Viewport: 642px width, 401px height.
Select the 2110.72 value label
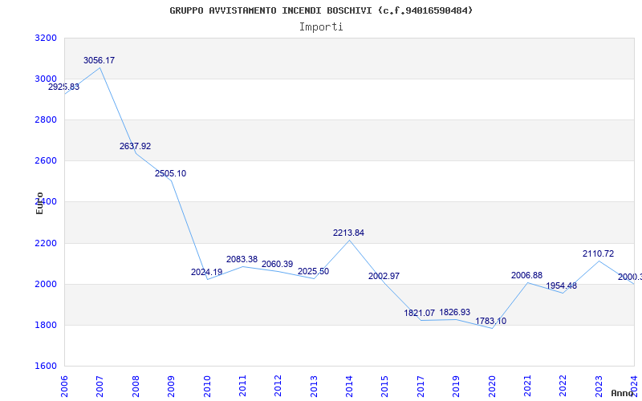(598, 253)
